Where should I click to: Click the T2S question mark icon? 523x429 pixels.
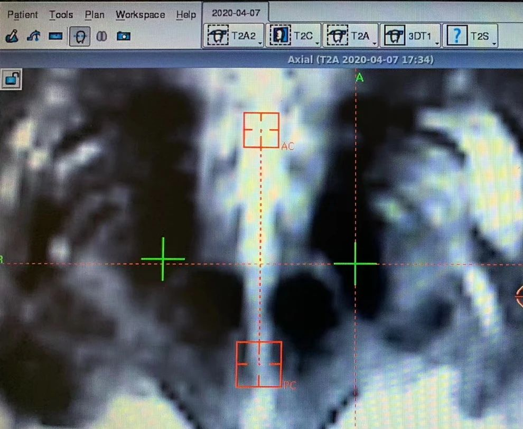click(x=456, y=35)
